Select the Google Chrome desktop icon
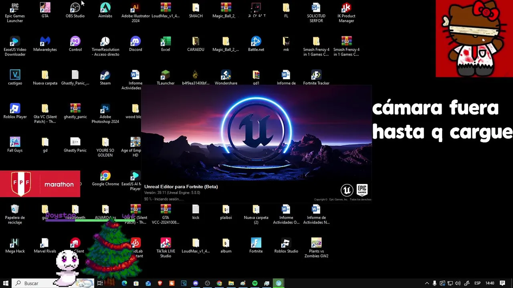This screenshot has width=513, height=288. [x=105, y=178]
